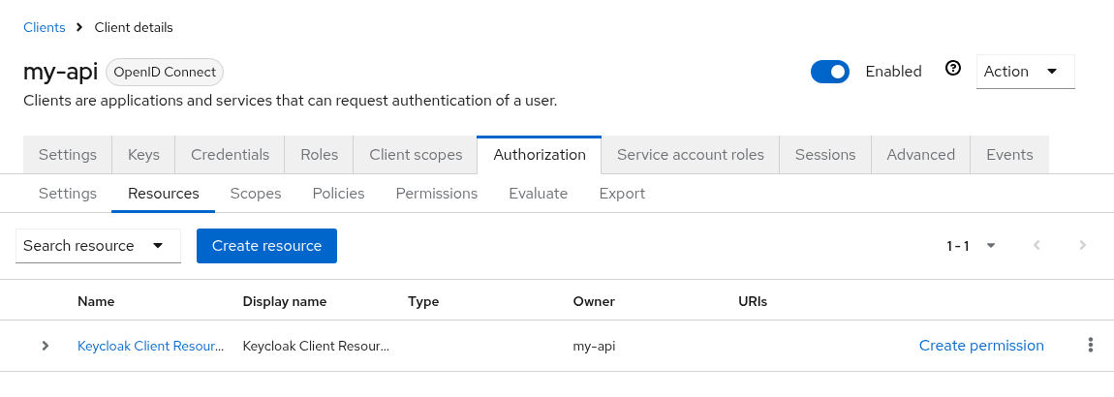
Task: Go to next page arrow
Action: (1083, 245)
